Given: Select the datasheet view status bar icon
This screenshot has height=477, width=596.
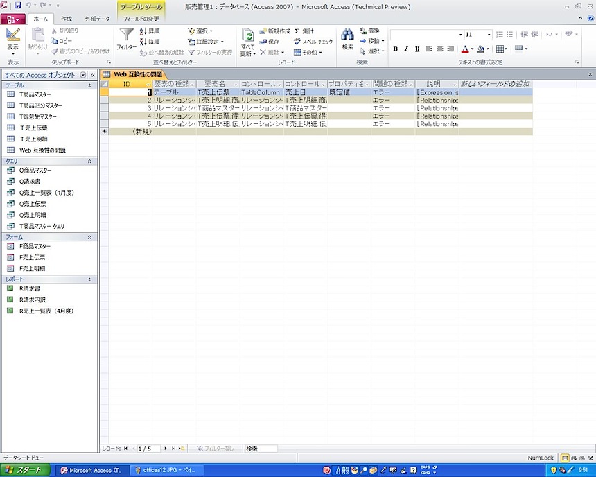Looking at the screenshot, I should (x=565, y=458).
